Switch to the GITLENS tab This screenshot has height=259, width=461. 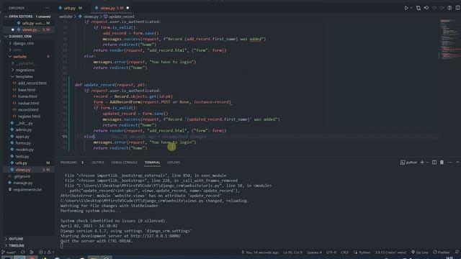tap(174, 163)
